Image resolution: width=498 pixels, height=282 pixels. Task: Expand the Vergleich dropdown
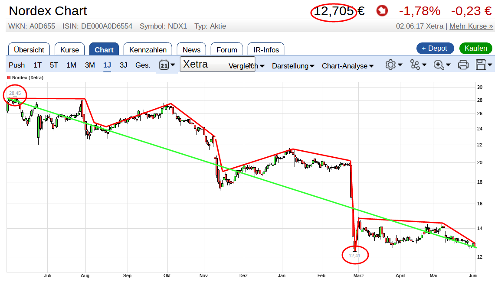tap(246, 66)
